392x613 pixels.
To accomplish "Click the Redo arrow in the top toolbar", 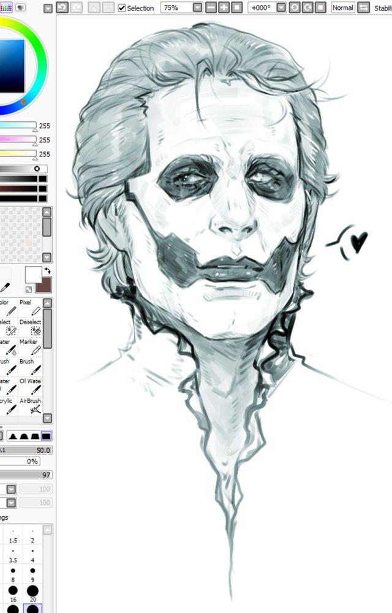I will click(x=76, y=7).
